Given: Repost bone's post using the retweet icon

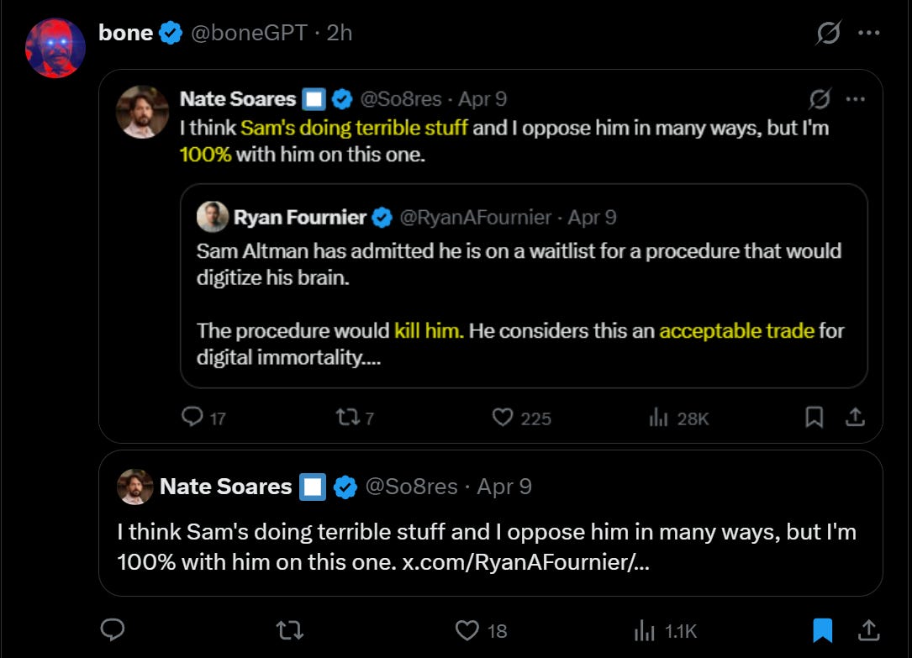Looking at the screenshot, I should click(289, 630).
